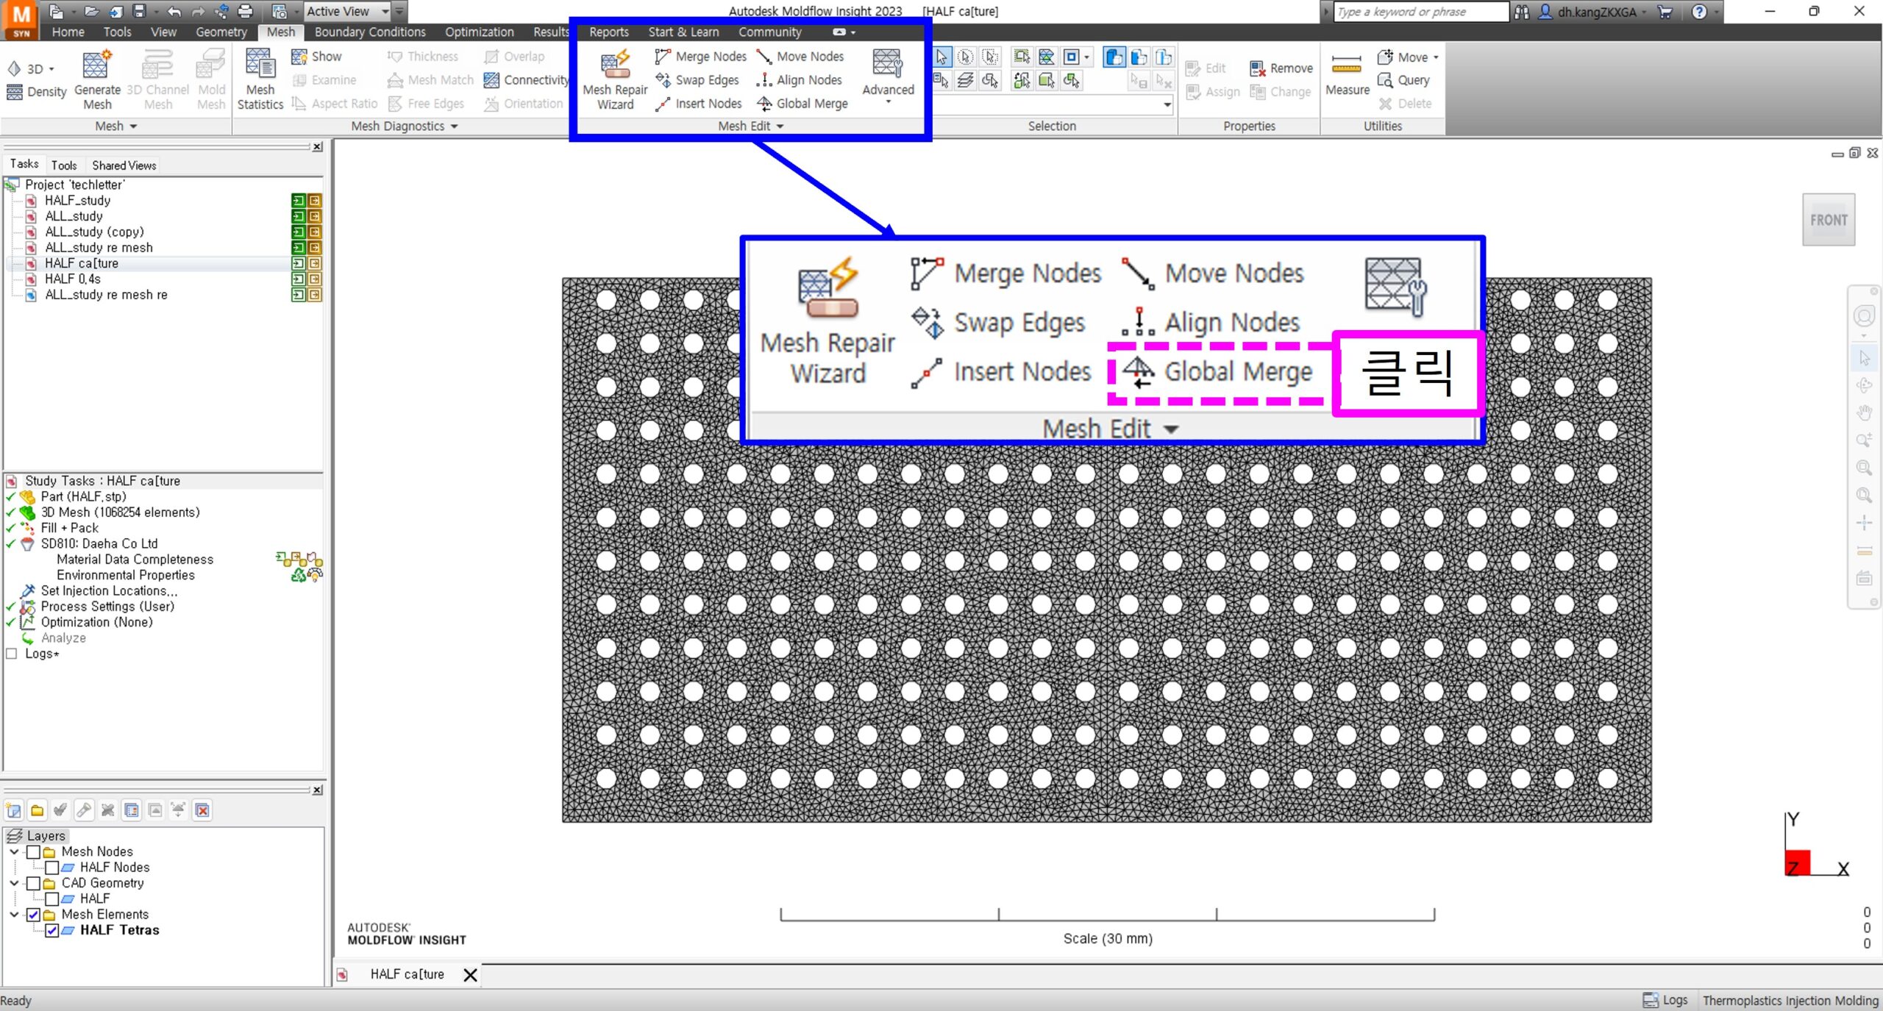
Task: Tick the Logs checkbox in Study Tasks
Action: point(11,654)
